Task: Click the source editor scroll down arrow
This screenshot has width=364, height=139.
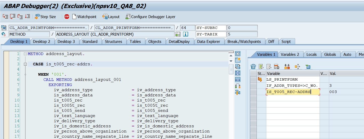Action: click(231, 61)
